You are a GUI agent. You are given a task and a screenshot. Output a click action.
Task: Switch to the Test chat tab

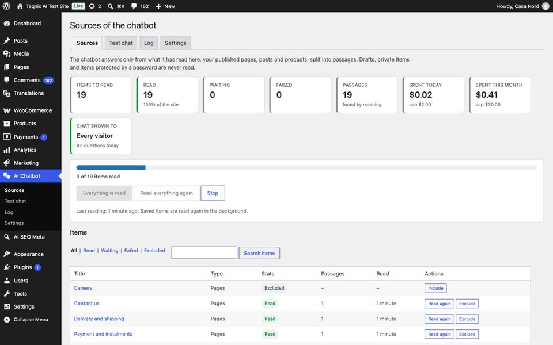point(121,43)
